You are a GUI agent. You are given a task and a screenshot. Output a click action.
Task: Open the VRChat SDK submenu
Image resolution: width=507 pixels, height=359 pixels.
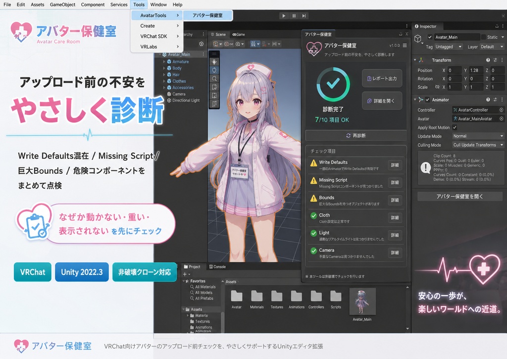157,36
